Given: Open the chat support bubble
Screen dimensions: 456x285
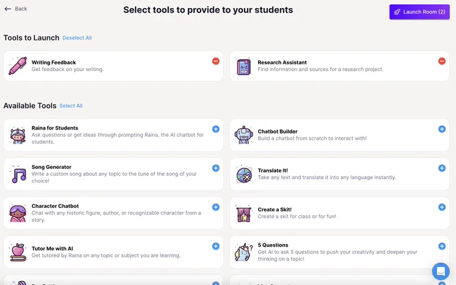Looking at the screenshot, I should 441,271.
